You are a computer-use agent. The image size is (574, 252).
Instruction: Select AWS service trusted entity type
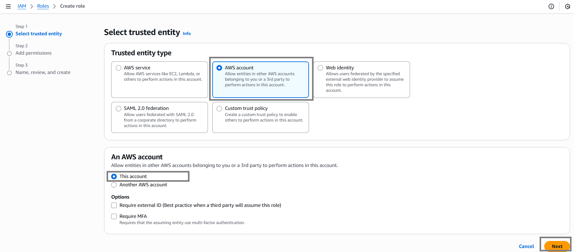(x=119, y=68)
